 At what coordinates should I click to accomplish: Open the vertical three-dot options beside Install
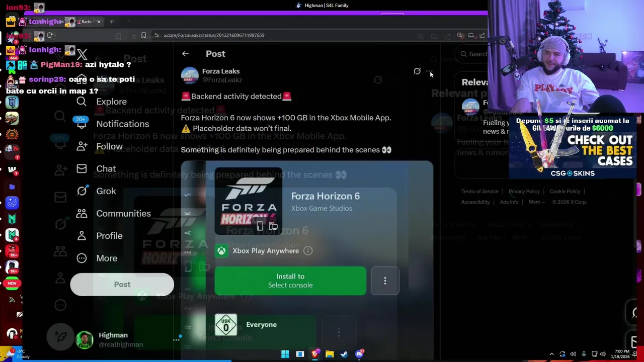click(x=385, y=281)
